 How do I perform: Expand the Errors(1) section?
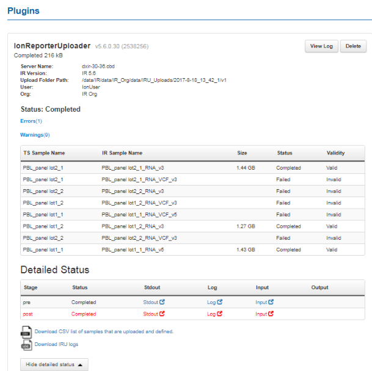[x=31, y=121]
